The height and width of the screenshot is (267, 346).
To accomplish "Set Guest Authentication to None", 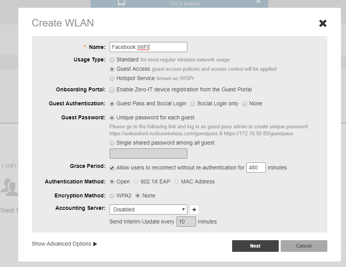I will tap(245, 104).
